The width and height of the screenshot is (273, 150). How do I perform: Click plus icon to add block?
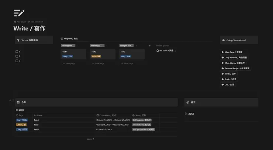10,100
